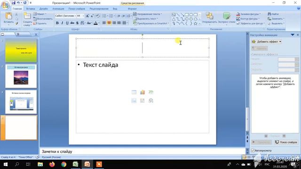Insert text box shape from shapes gallery

point(174,15)
